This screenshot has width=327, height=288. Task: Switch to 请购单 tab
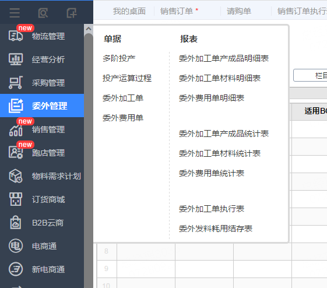coord(239,11)
